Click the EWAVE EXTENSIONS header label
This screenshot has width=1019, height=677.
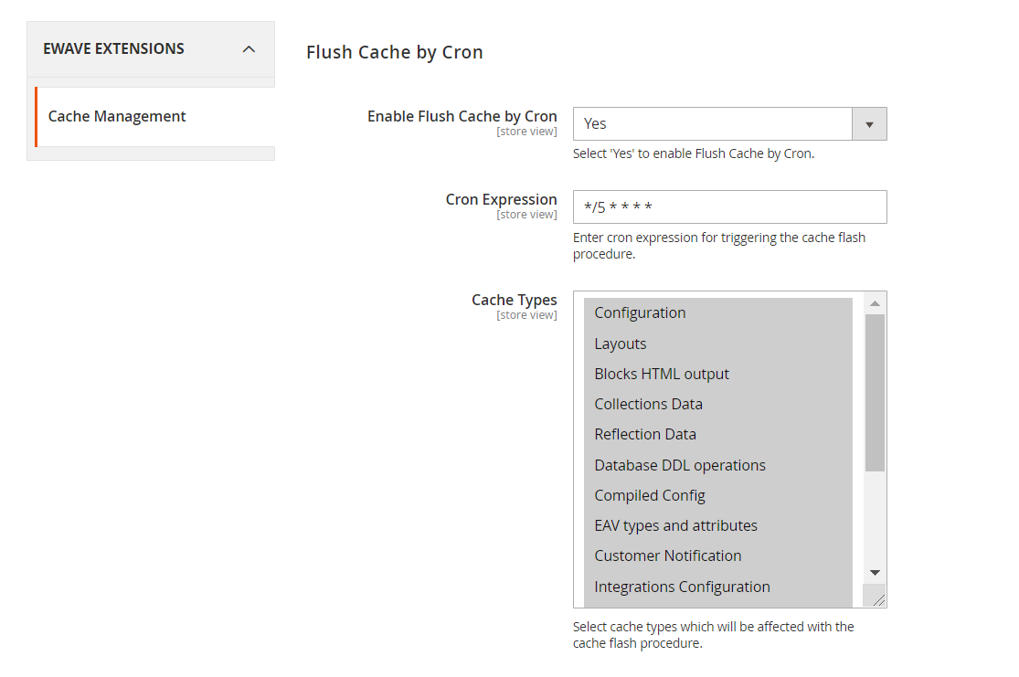(113, 48)
